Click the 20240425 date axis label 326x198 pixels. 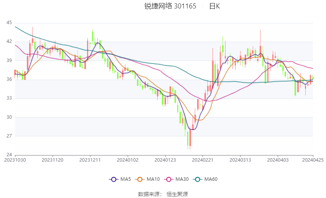coord(313,160)
